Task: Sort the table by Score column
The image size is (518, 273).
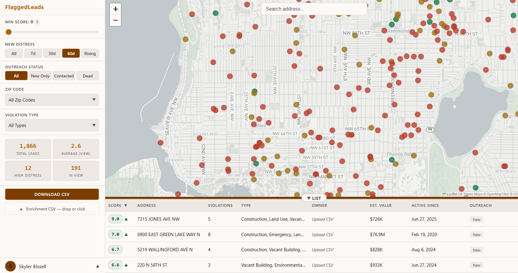Action: pos(118,205)
